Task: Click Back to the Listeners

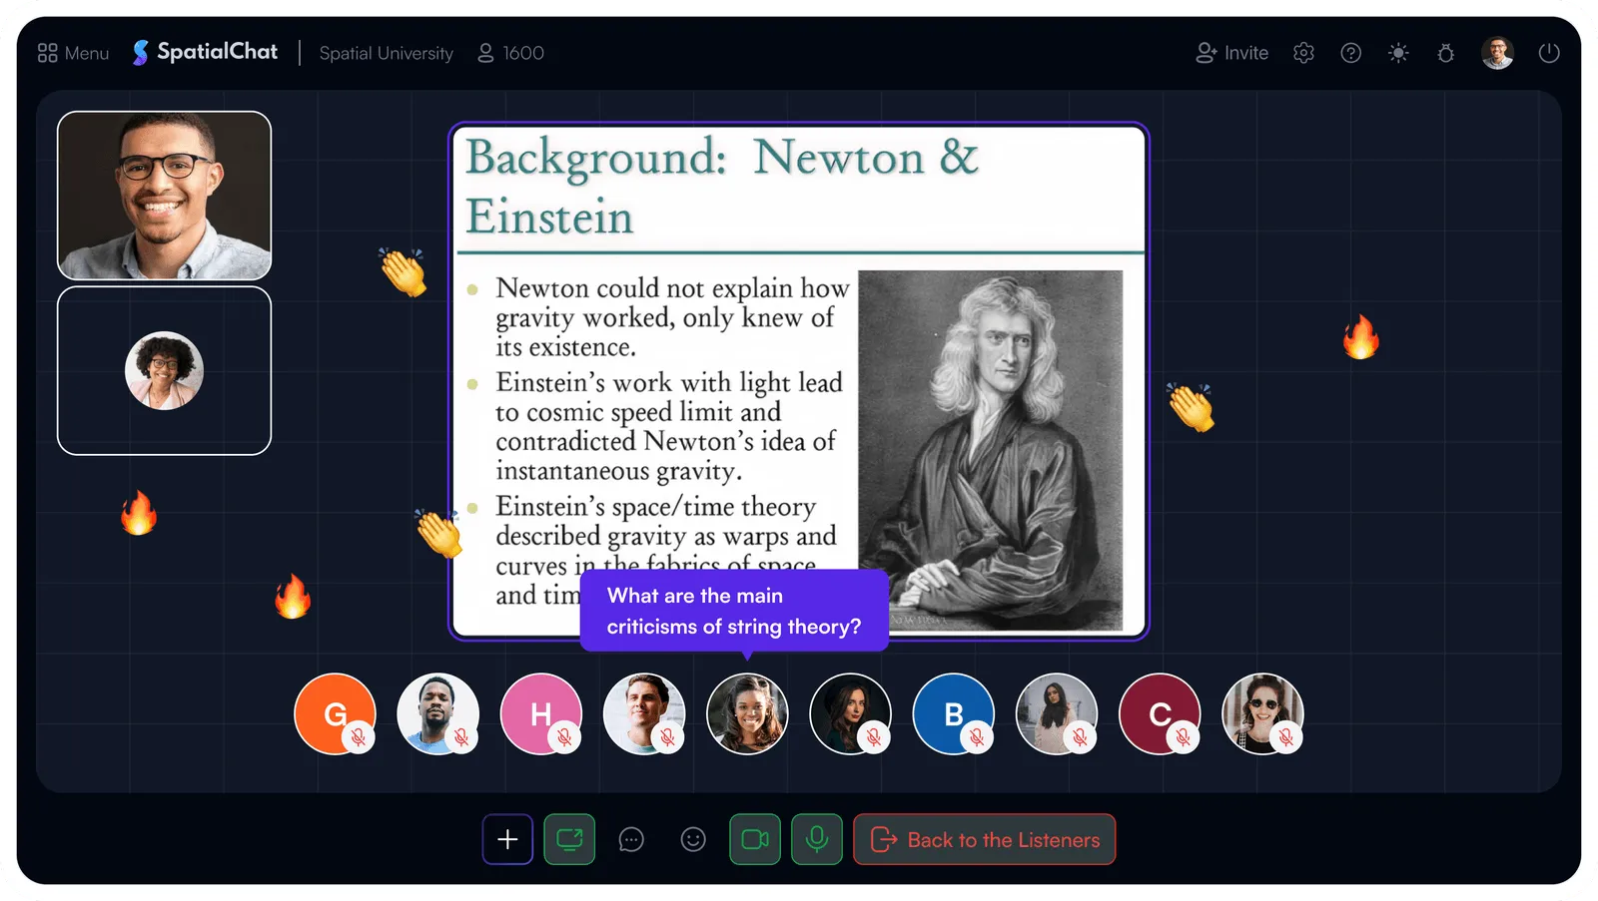Action: pyautogui.click(x=984, y=839)
